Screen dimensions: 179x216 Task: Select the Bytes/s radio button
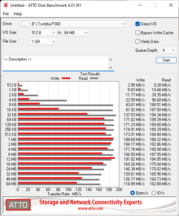(132, 193)
